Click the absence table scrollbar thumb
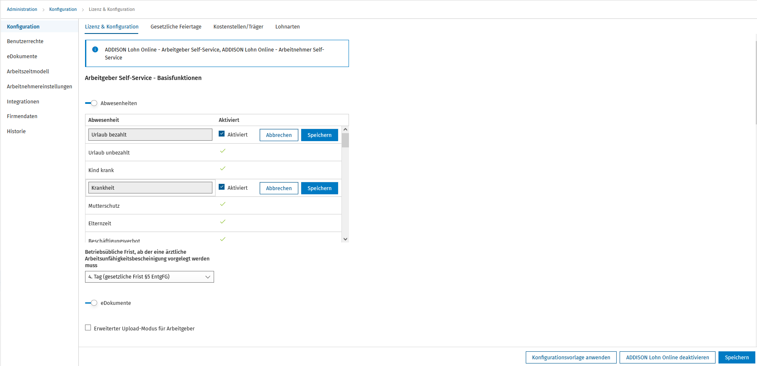 [x=345, y=140]
